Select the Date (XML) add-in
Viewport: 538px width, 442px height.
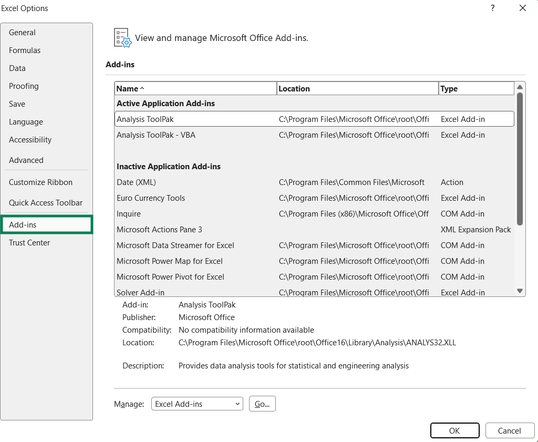point(314,182)
